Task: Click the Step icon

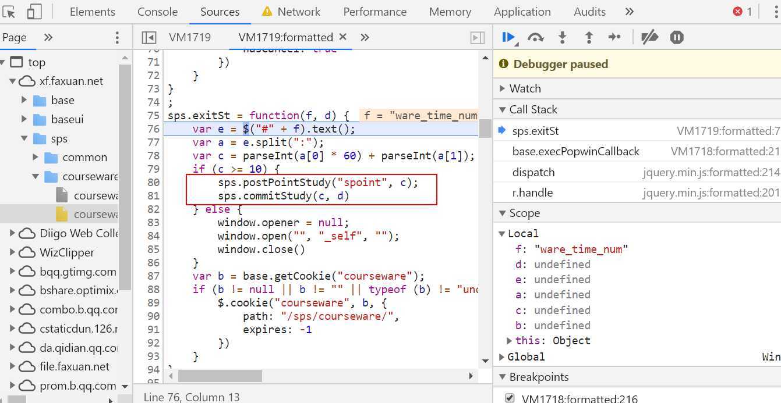Action: 614,37
